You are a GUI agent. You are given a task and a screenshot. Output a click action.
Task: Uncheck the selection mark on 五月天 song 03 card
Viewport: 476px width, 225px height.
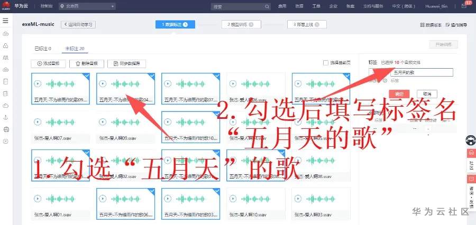217,191
